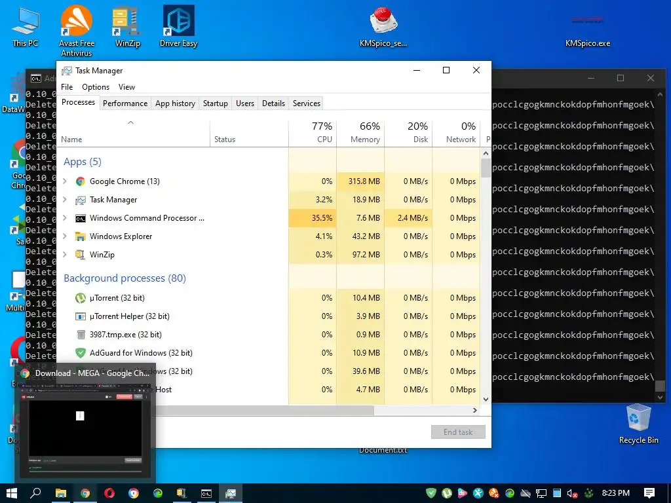Open the Windows Start menu
671x503 pixels.
click(12, 493)
